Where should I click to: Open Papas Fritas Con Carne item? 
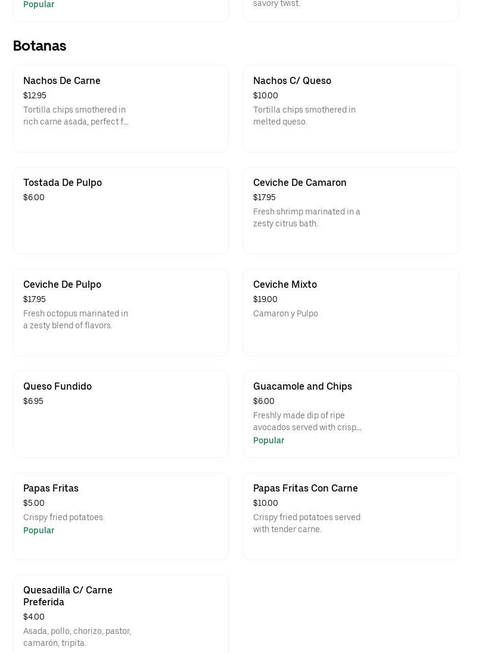click(306, 489)
